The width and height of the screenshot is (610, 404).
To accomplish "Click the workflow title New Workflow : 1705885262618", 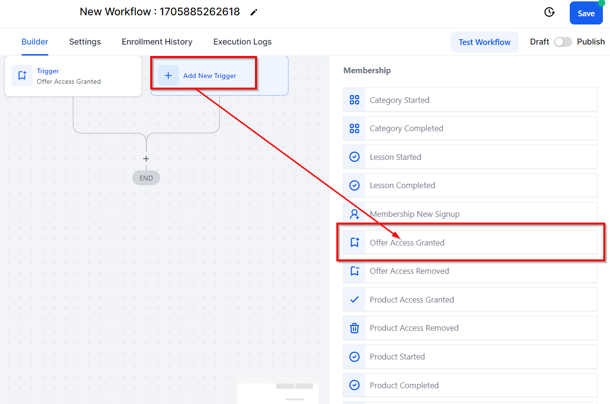I will point(160,12).
